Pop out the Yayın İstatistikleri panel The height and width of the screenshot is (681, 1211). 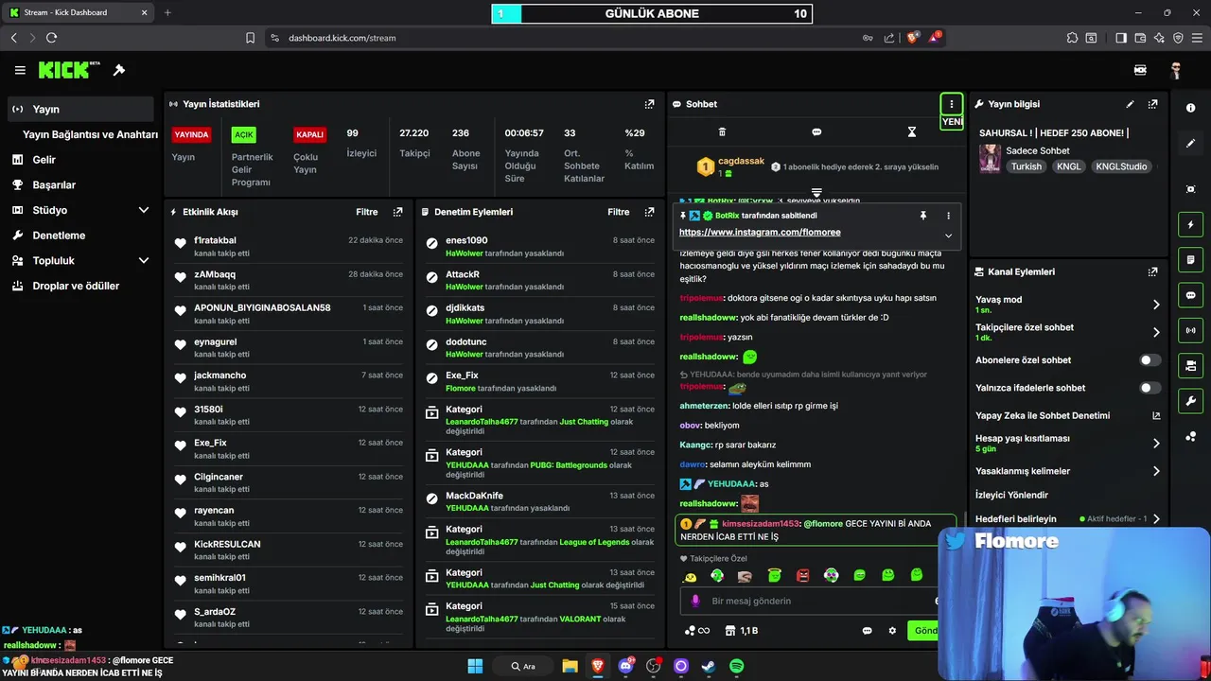pos(649,104)
